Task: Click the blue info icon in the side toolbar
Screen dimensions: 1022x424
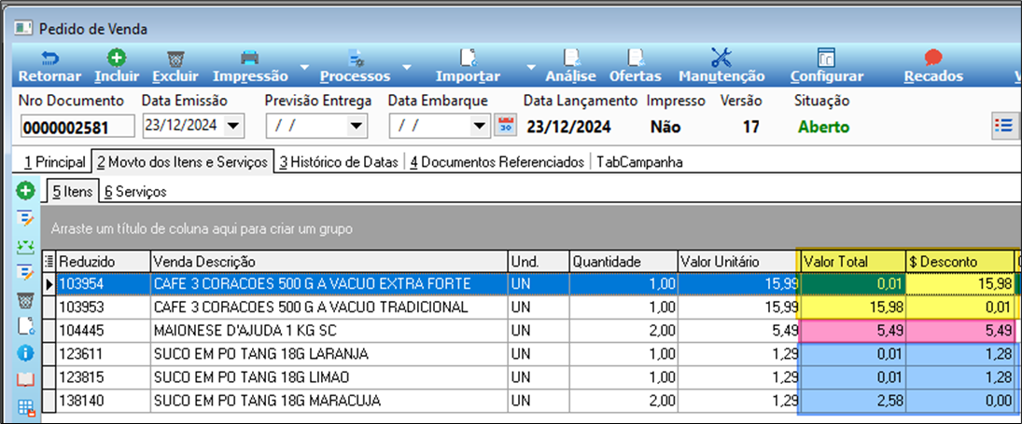Action: pyautogui.click(x=25, y=353)
